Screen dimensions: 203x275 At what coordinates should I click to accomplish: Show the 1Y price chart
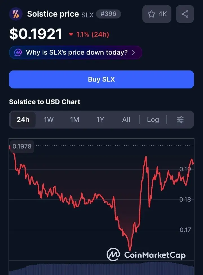click(100, 120)
